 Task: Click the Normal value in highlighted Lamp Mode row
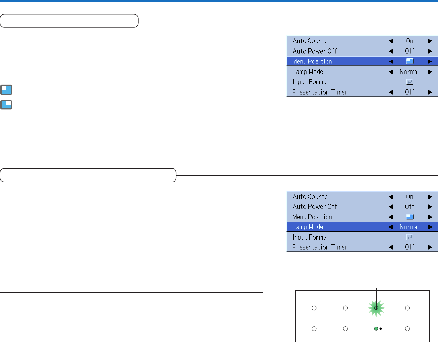(x=409, y=227)
